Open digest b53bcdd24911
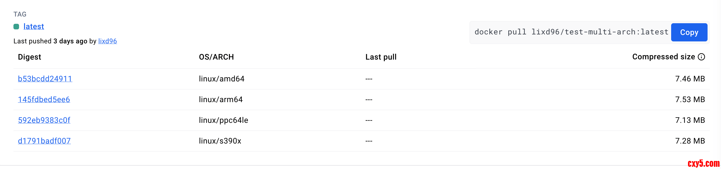721x169 pixels. pos(45,79)
